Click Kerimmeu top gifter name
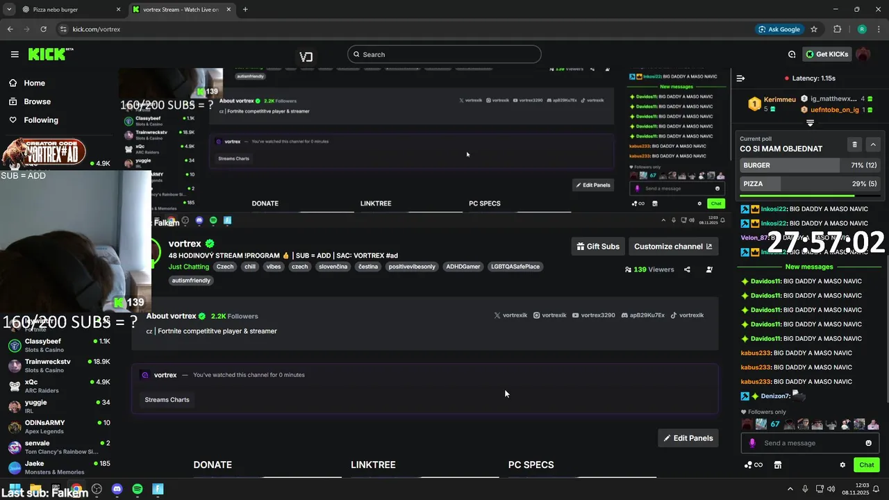The image size is (889, 500). coord(779,99)
